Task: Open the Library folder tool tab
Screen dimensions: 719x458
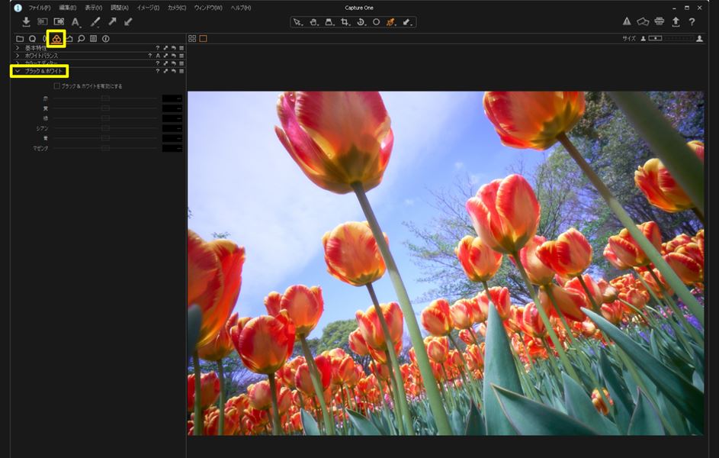Action: [20, 39]
